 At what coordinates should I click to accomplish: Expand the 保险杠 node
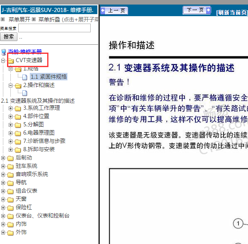[3, 208]
